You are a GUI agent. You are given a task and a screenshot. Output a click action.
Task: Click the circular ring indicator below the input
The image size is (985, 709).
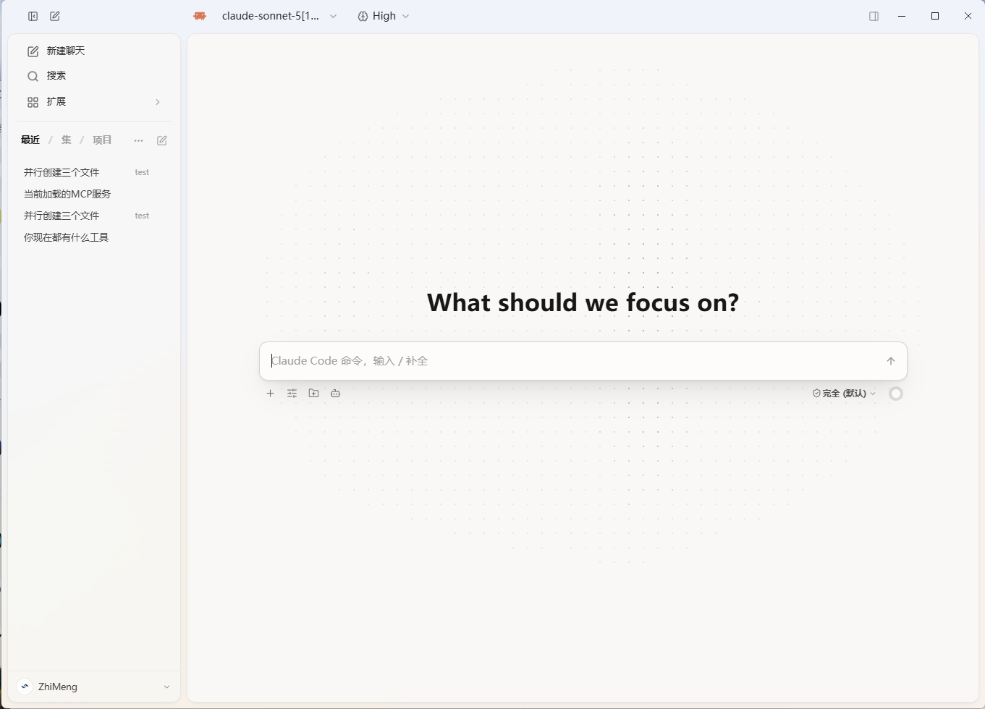click(896, 394)
